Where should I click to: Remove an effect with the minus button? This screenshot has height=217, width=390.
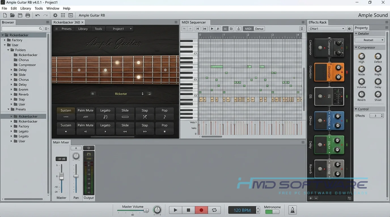316,198
